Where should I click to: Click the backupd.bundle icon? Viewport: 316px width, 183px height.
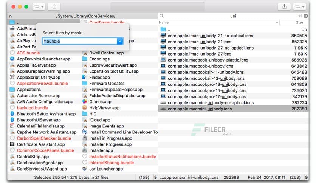[12, 108]
